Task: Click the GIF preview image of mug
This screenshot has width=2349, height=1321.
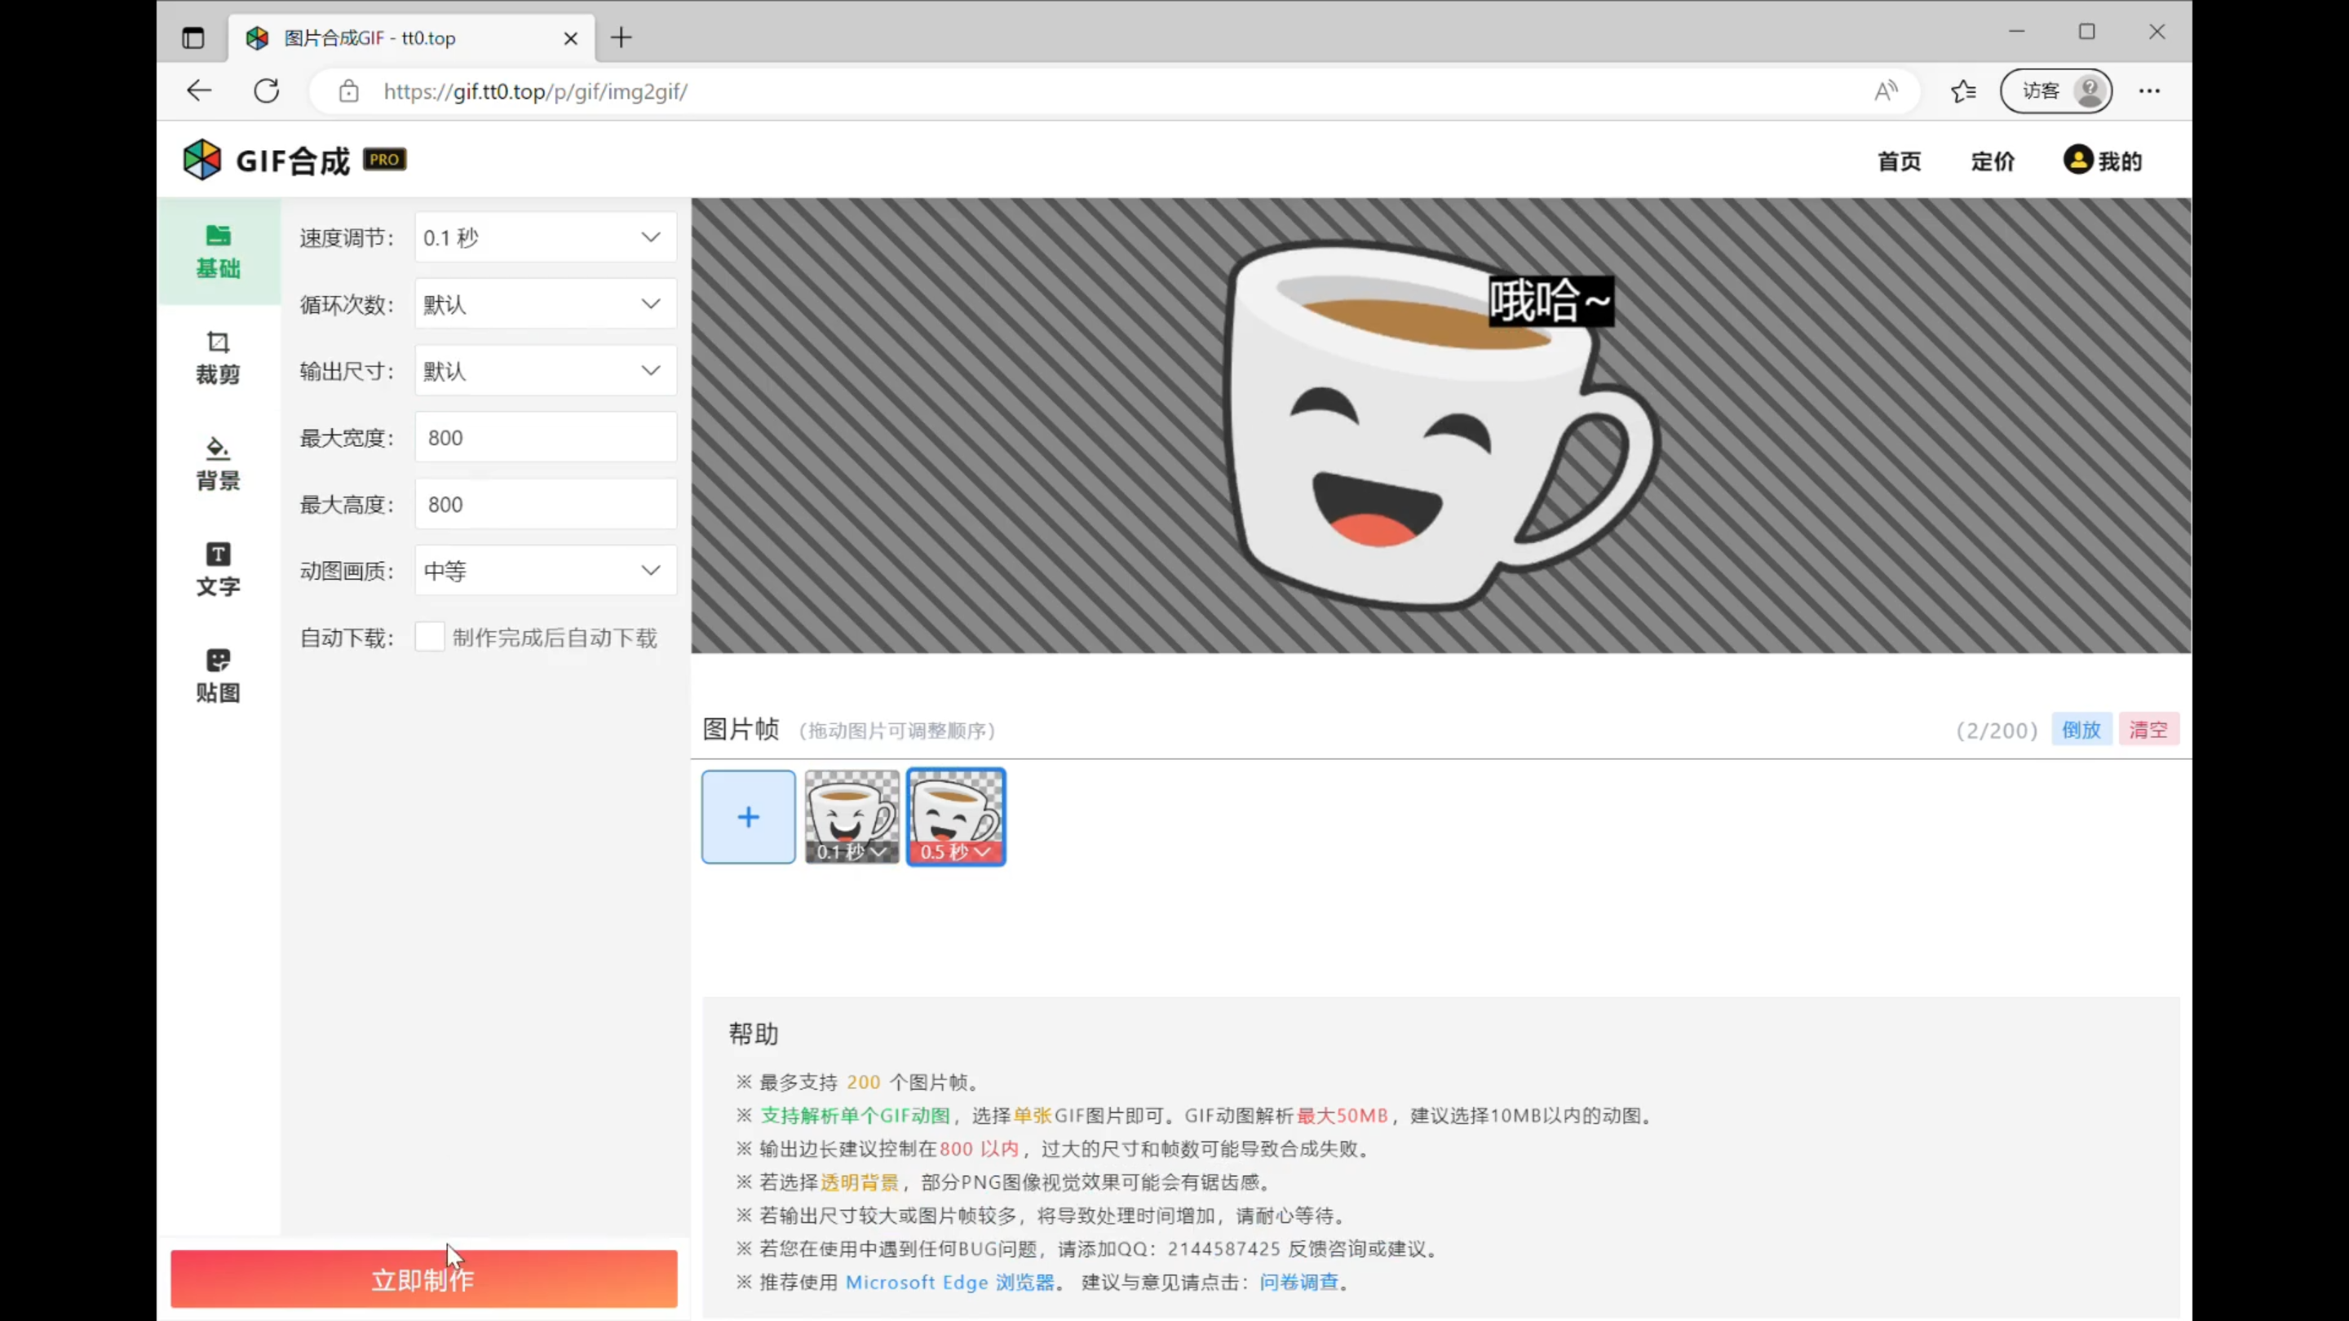Action: click(1442, 426)
